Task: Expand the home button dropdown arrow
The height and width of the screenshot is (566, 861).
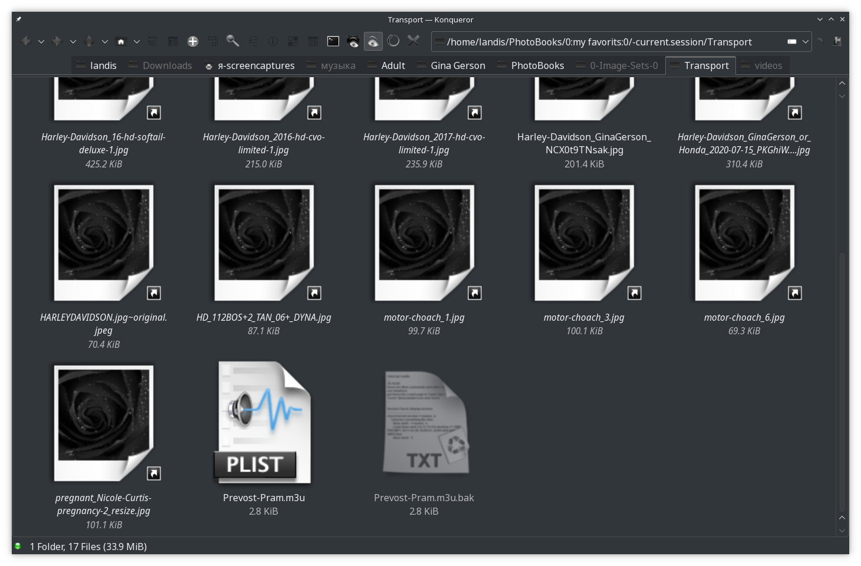Action: pos(137,42)
